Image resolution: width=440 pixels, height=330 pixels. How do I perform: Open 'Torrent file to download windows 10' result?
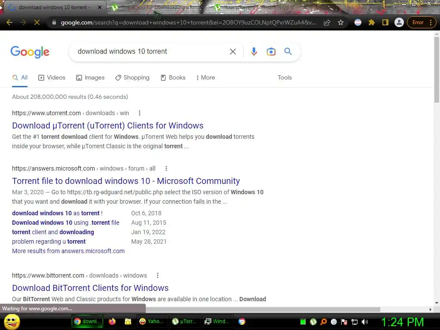(x=126, y=181)
